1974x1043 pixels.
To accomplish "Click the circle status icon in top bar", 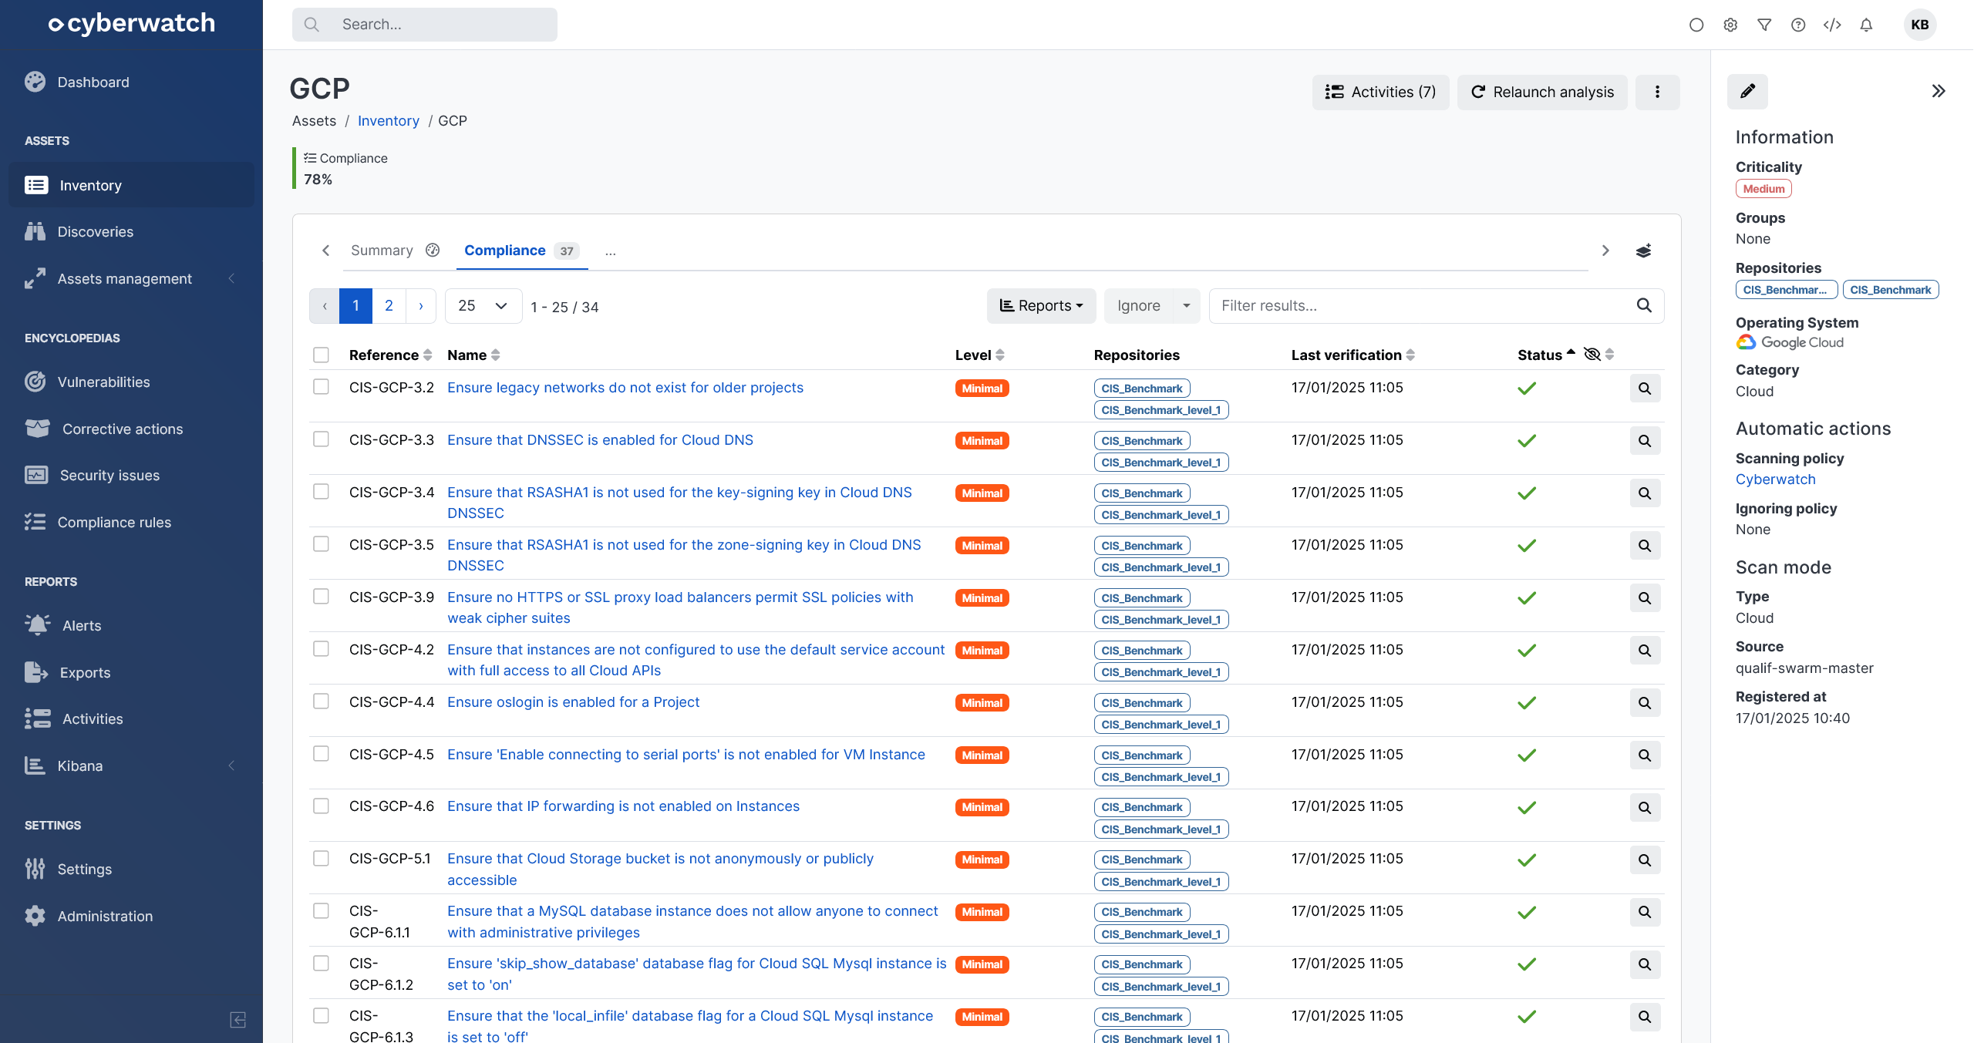I will (x=1696, y=25).
